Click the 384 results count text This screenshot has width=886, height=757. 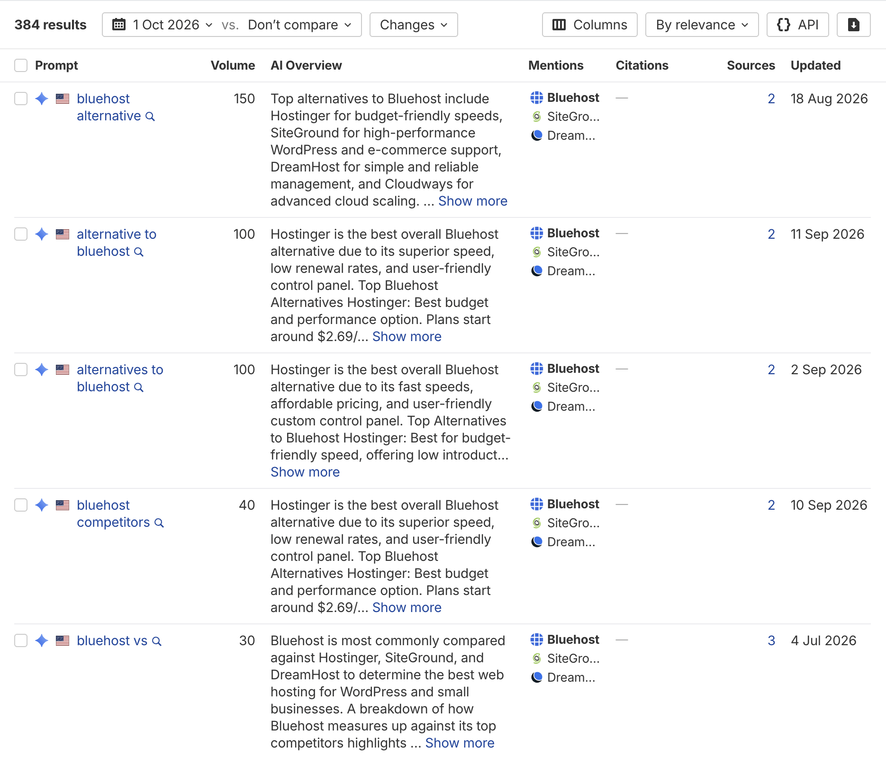pos(50,25)
